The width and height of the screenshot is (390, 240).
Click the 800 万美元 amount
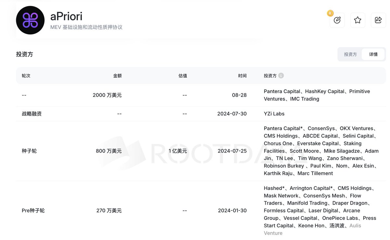109,151
